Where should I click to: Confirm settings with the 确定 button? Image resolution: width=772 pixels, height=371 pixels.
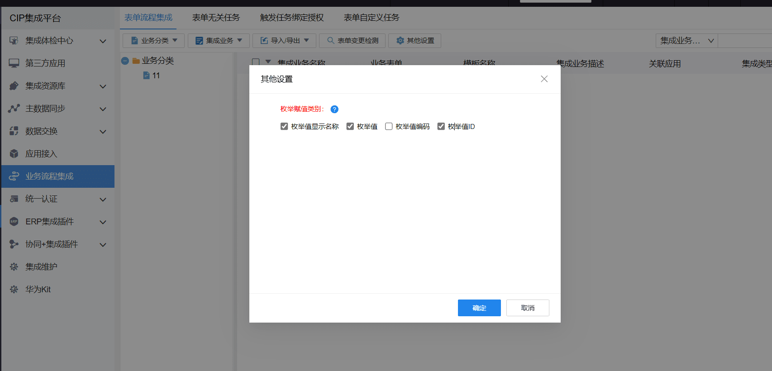click(479, 308)
